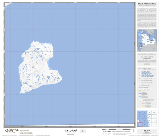Click the green wetland legend swatch
The width and height of the screenshot is (159, 137).
pos(140,91)
